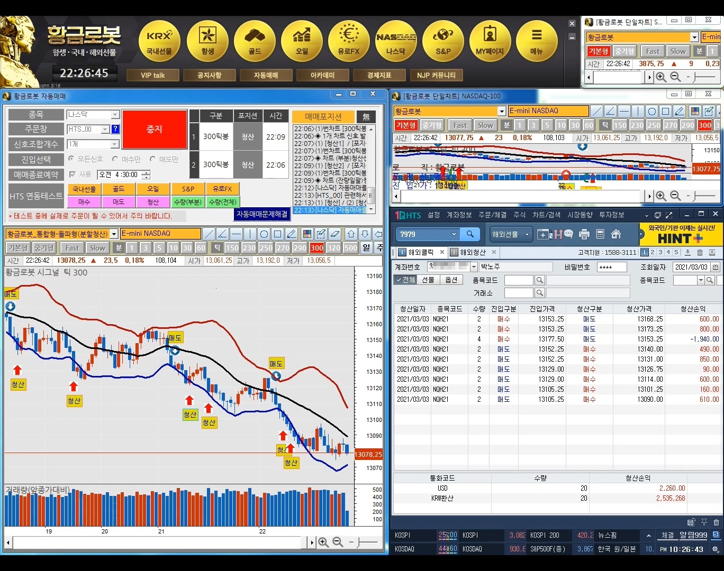Select the circle drawing tool in main chart
724x571 pixels.
[264, 234]
